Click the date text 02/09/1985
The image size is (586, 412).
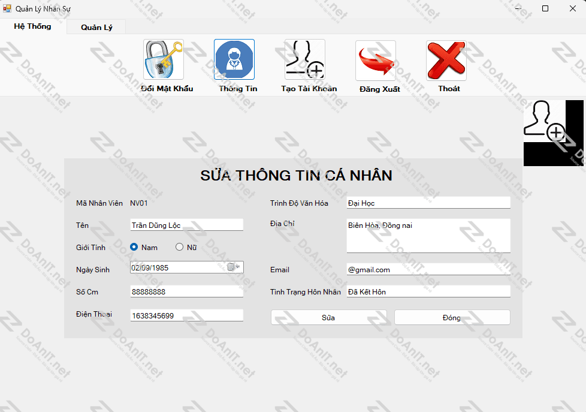tap(150, 267)
